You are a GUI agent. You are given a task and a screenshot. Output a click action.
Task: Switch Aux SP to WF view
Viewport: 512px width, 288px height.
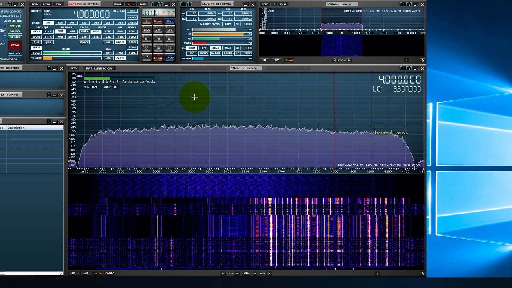tap(277, 60)
